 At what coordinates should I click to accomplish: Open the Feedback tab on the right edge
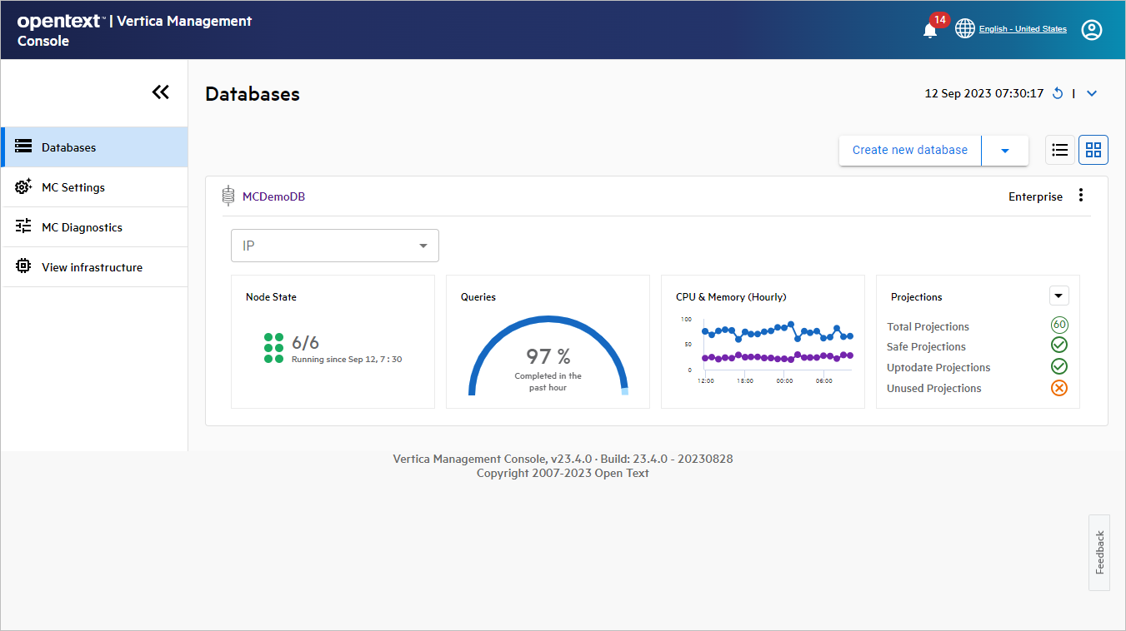pyautogui.click(x=1098, y=552)
